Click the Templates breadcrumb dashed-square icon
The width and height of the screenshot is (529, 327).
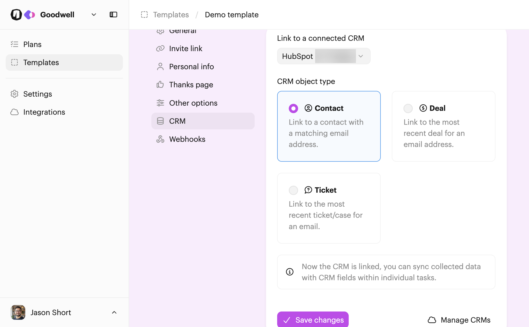tap(144, 15)
